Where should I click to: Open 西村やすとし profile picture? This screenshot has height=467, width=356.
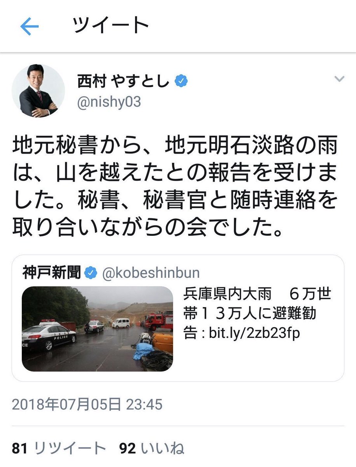38,91
